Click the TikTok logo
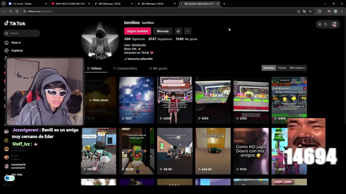 [15, 23]
